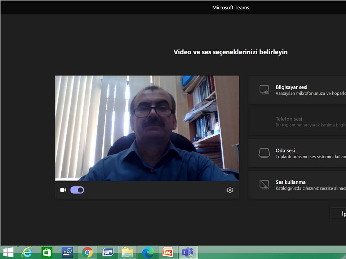This screenshot has width=346, height=259.
Task: Open File Explorer from the taskbar
Action: point(127,252)
